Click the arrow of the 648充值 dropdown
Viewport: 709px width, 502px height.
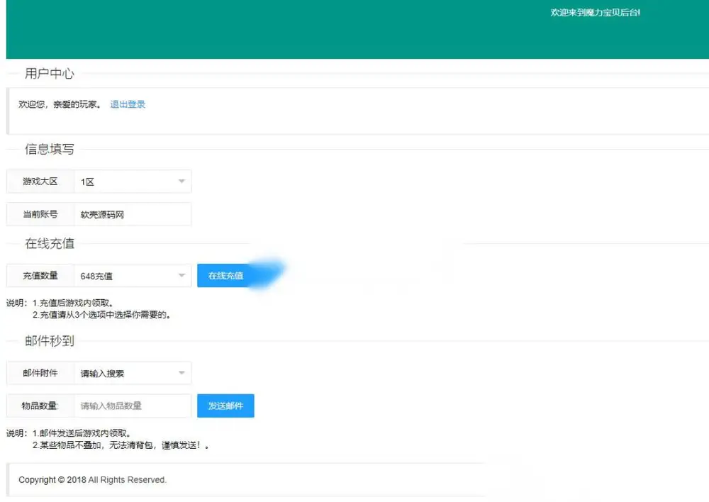pos(182,276)
